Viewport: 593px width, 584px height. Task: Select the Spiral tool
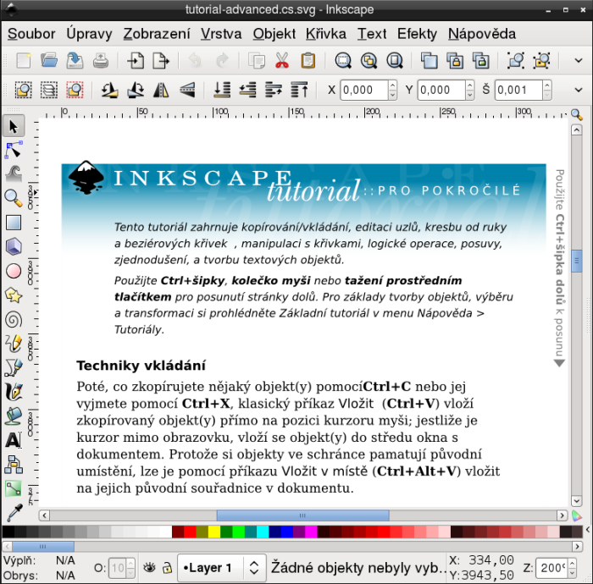coord(14,320)
